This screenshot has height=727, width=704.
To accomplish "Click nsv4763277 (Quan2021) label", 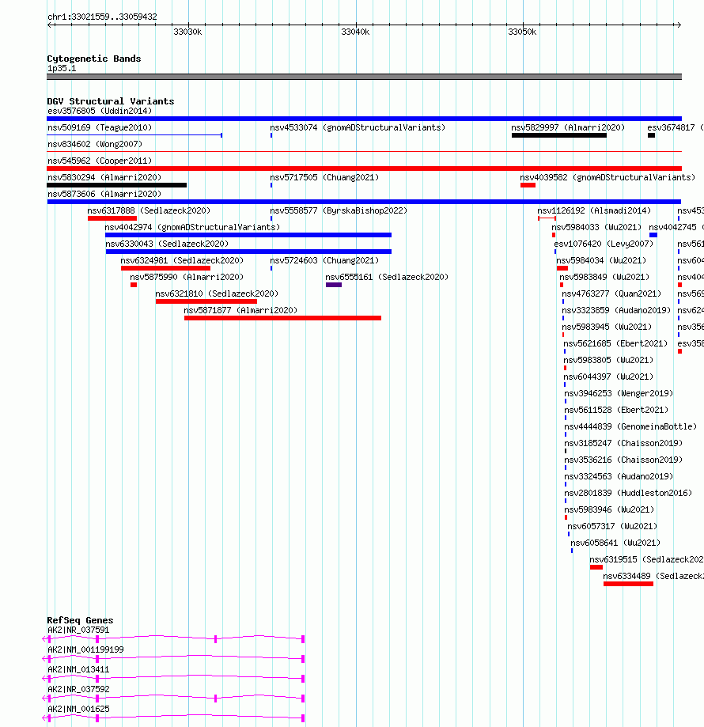I will pos(611,294).
